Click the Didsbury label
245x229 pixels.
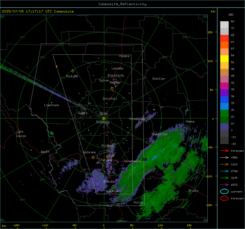coord(103,122)
